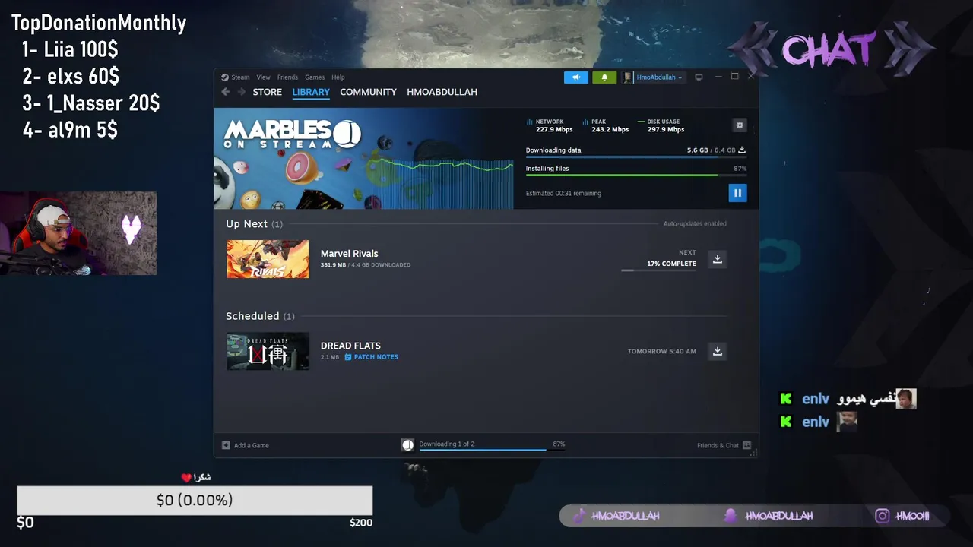Open the Games menu
Image resolution: width=973 pixels, height=547 pixels.
pos(315,77)
